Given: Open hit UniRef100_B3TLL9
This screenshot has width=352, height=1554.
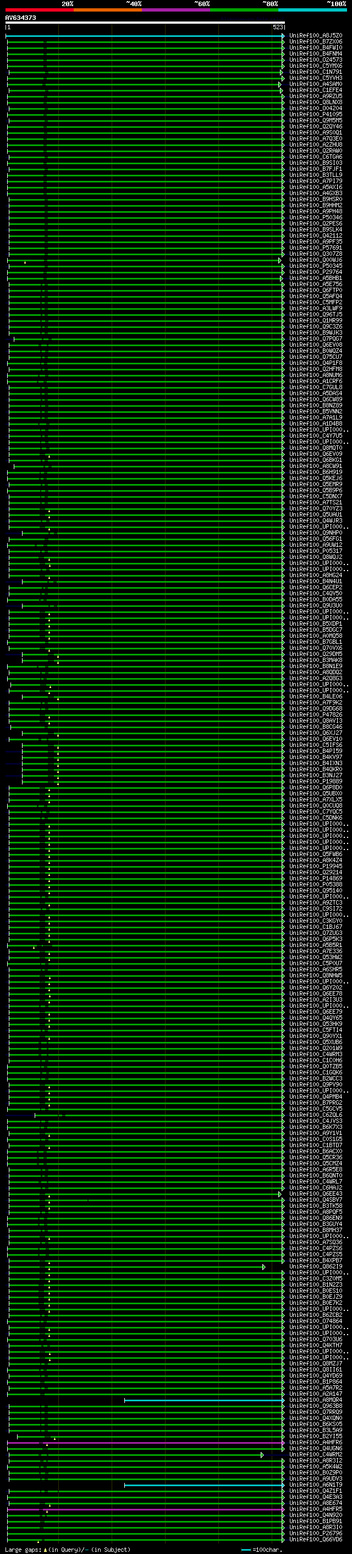Looking at the screenshot, I should tap(316, 175).
